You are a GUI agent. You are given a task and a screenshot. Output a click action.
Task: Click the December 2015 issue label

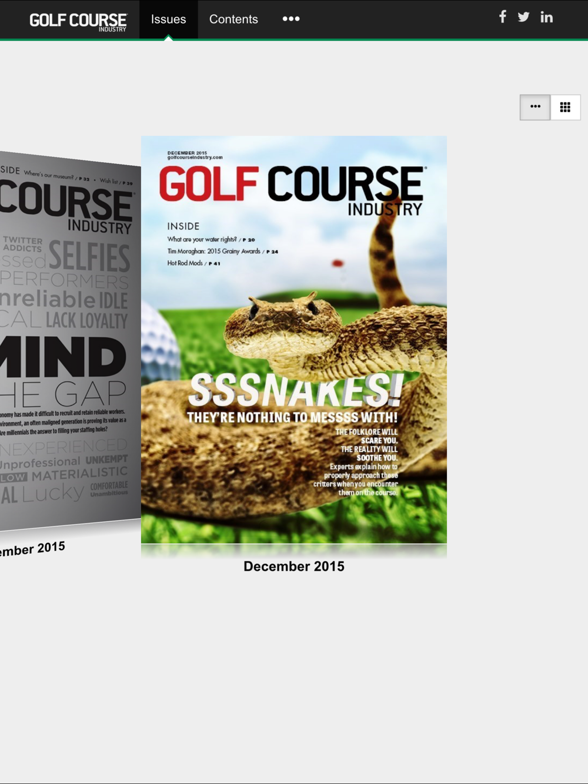coord(294,566)
